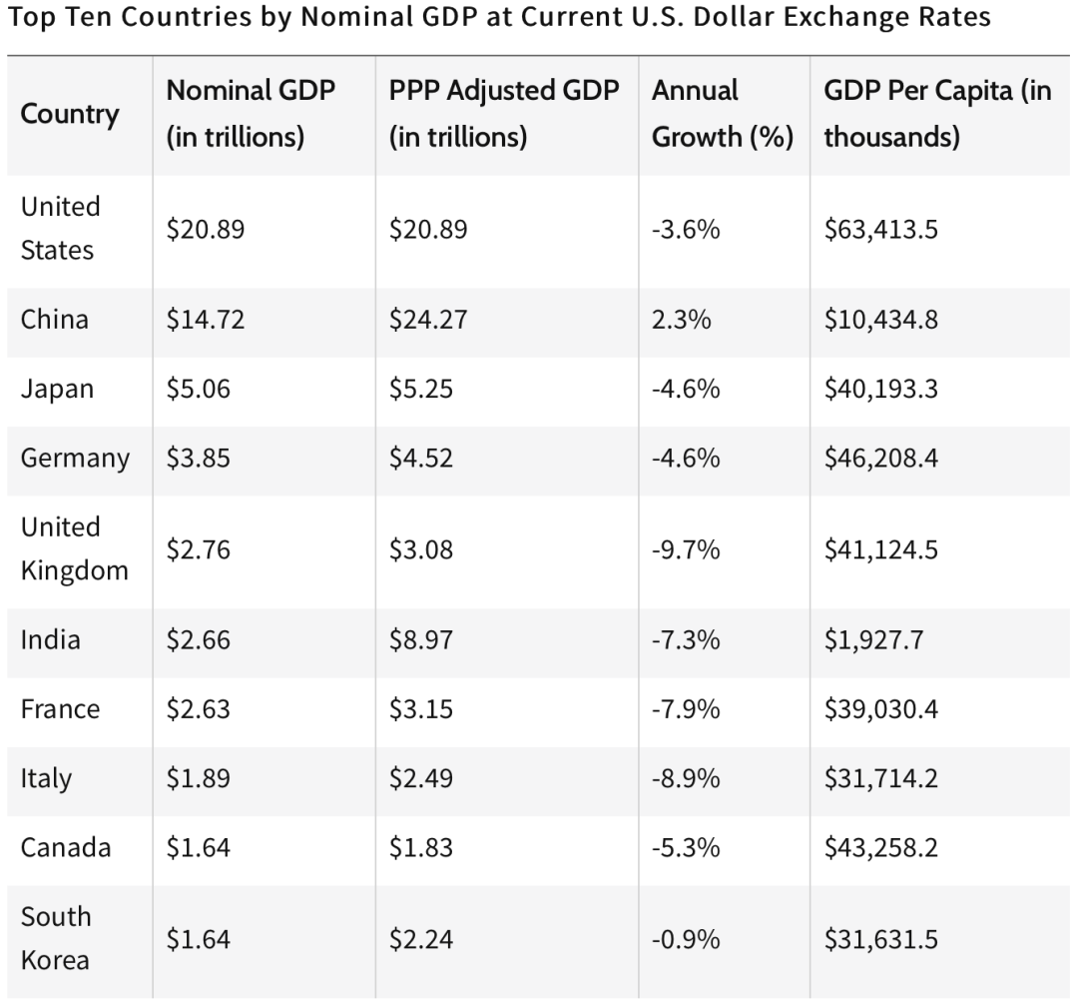
Task: Click France's nominal GDP value $2.63
Action: (198, 709)
